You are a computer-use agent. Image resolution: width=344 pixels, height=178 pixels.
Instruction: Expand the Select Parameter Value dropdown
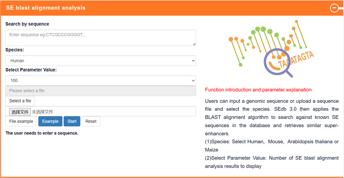[100, 80]
